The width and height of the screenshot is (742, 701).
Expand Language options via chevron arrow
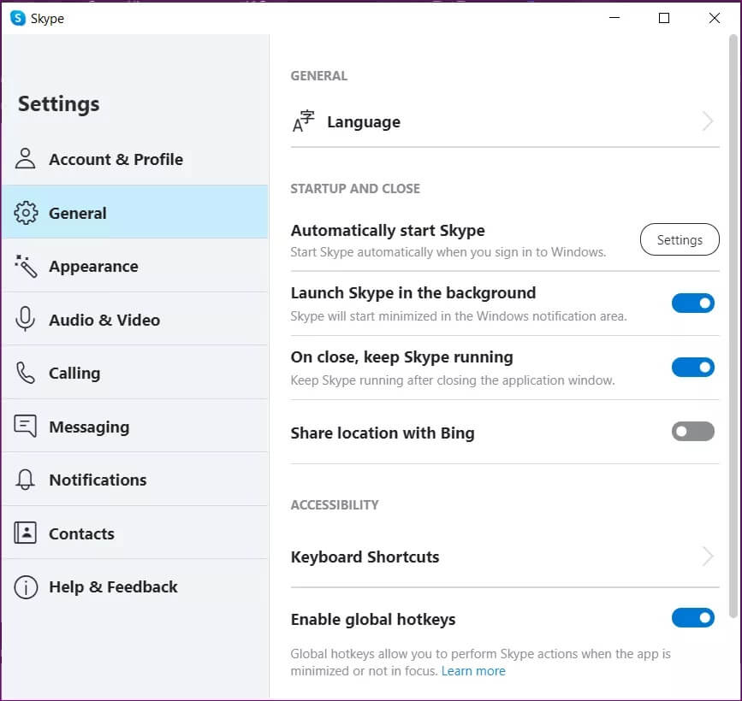pyautogui.click(x=708, y=121)
